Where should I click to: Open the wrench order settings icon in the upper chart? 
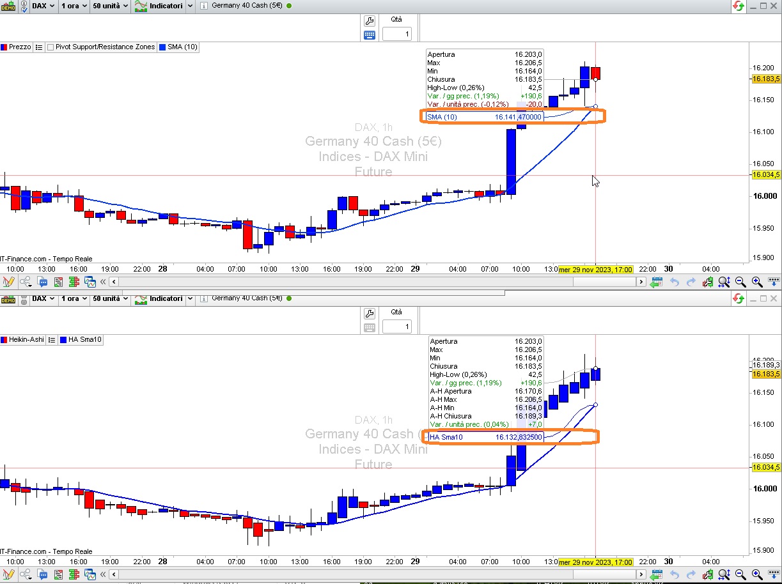369,21
